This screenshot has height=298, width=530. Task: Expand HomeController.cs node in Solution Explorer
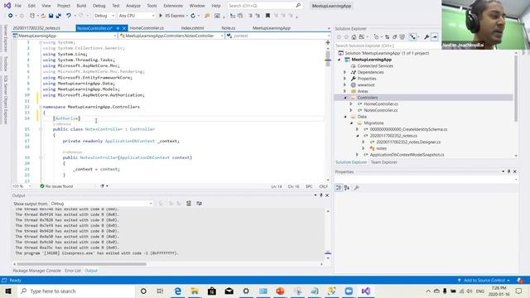pos(351,104)
